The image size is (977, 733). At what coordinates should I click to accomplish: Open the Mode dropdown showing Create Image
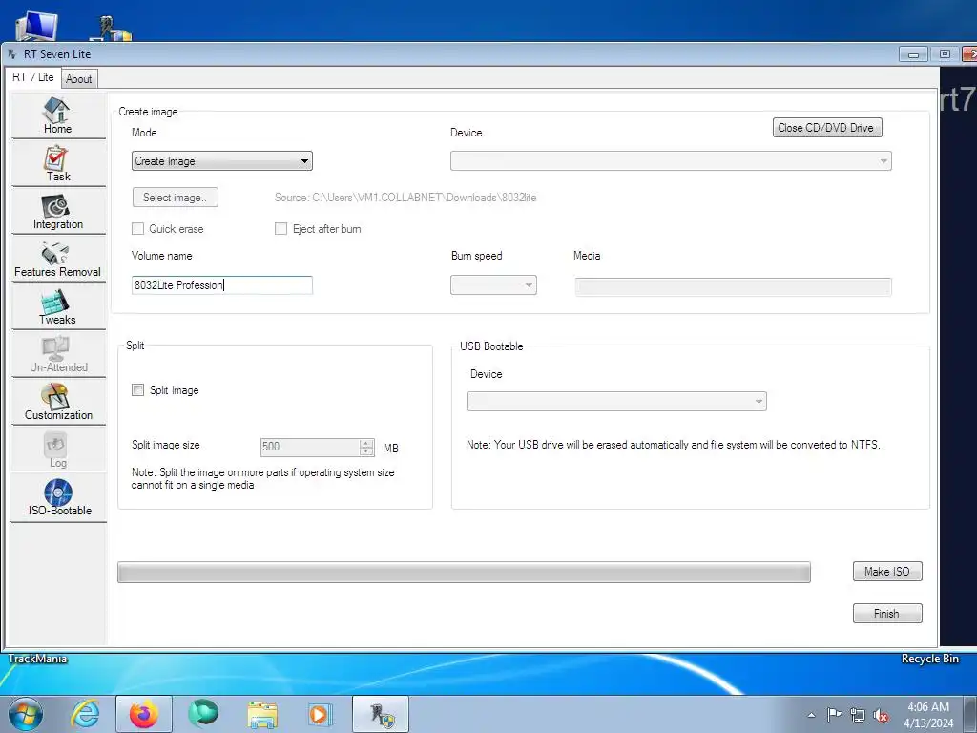coord(221,160)
